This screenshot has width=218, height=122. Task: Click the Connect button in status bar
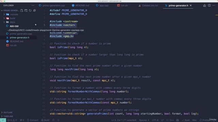tap(33, 120)
